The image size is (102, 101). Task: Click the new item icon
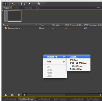click(12, 95)
